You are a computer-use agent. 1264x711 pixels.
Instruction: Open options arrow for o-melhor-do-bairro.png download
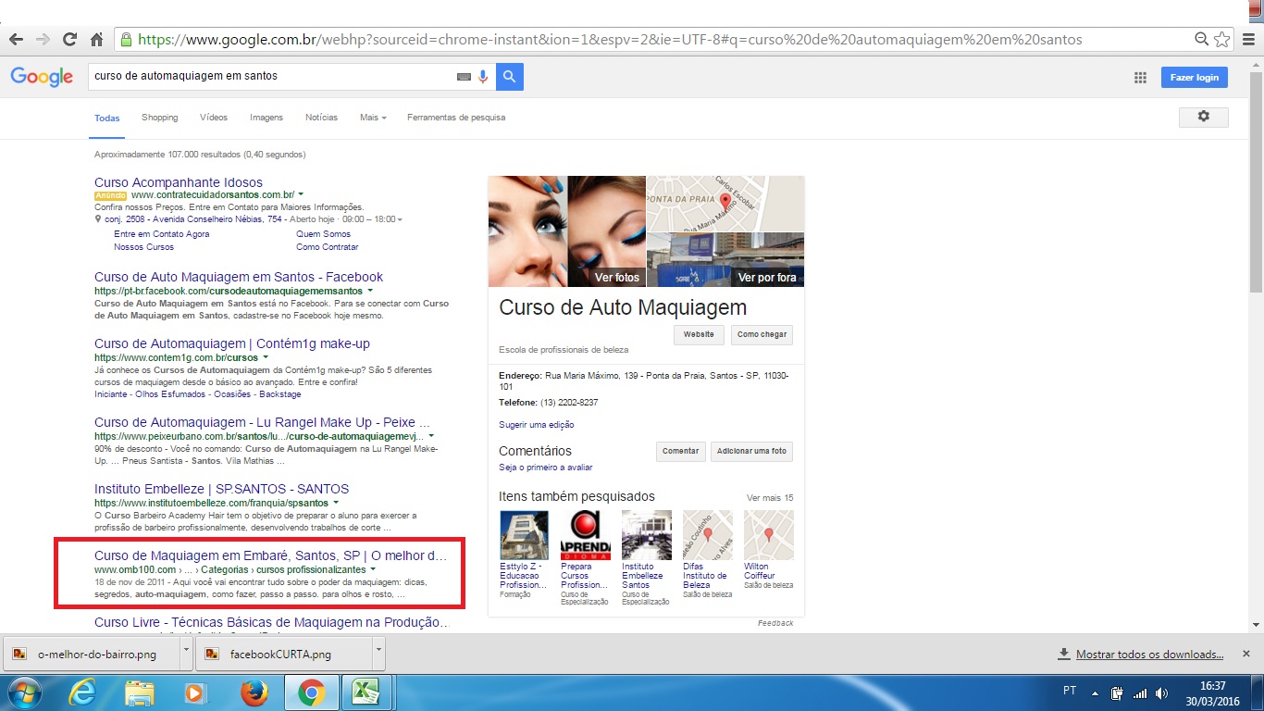click(x=186, y=654)
